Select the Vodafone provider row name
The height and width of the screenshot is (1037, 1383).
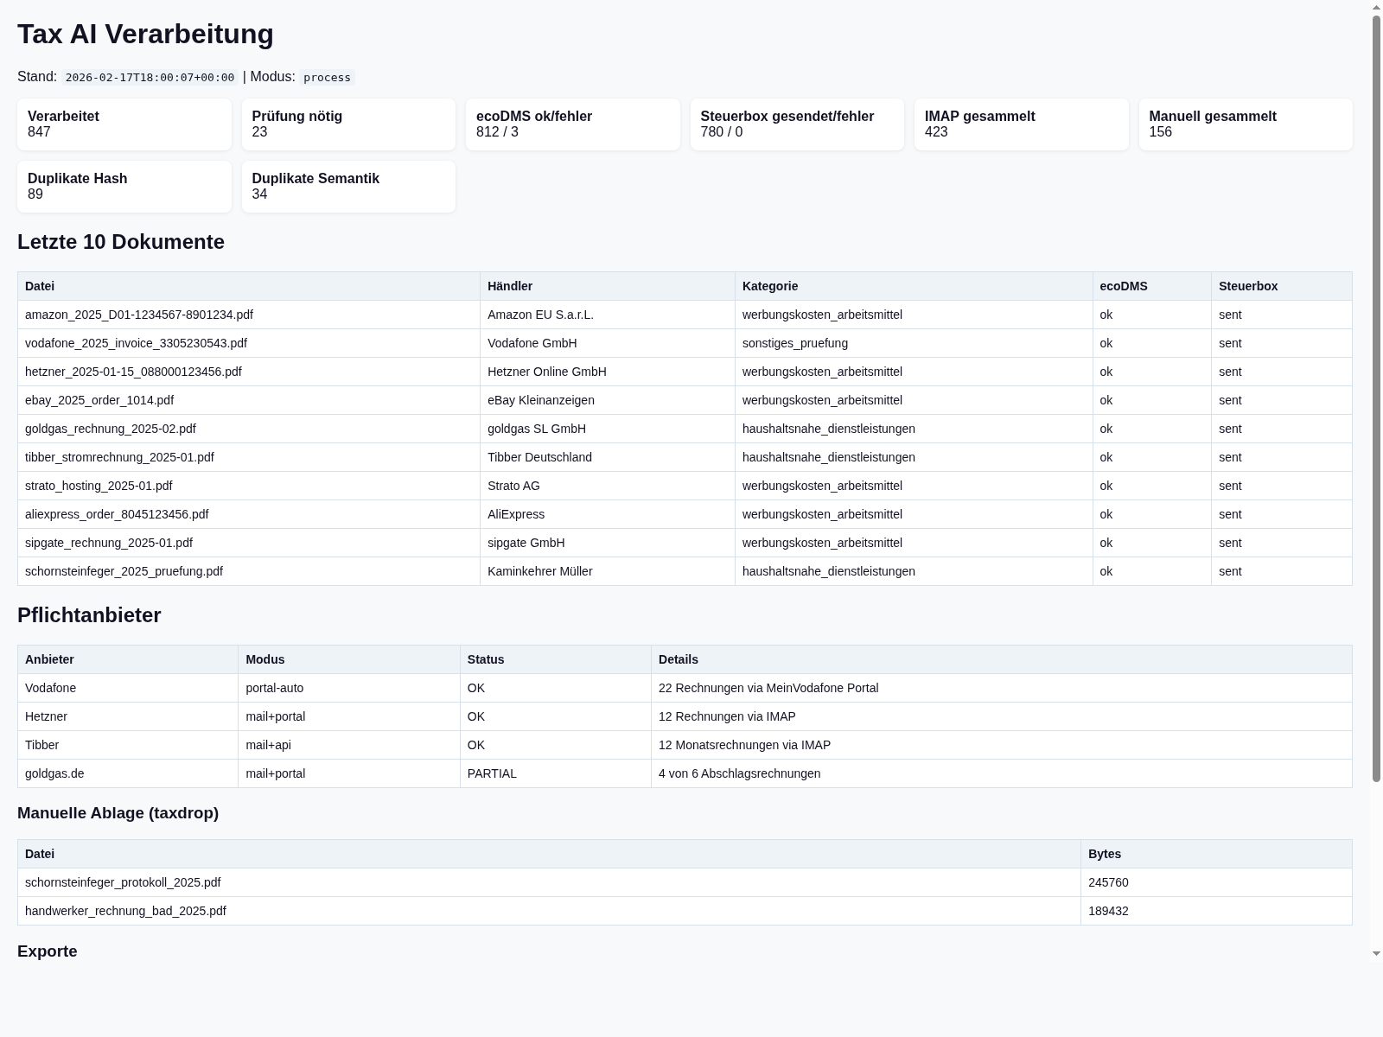(x=50, y=688)
